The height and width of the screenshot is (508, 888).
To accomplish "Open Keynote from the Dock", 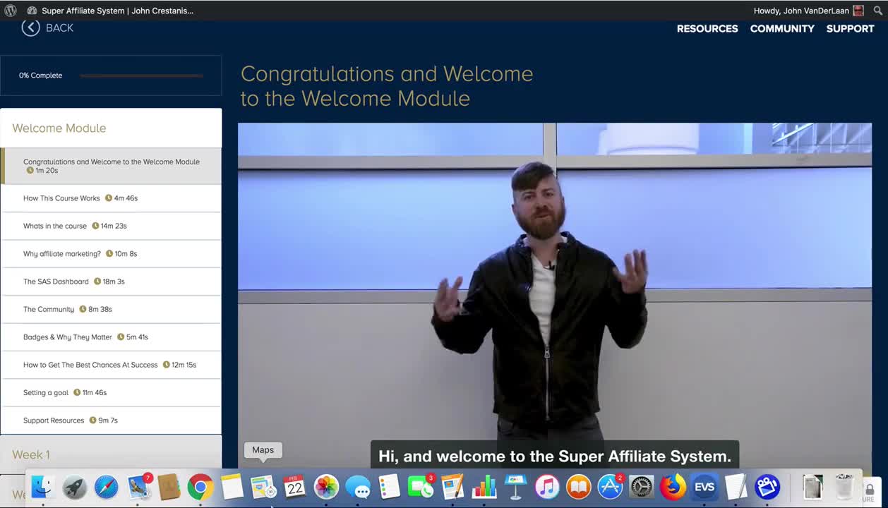I will (x=515, y=487).
